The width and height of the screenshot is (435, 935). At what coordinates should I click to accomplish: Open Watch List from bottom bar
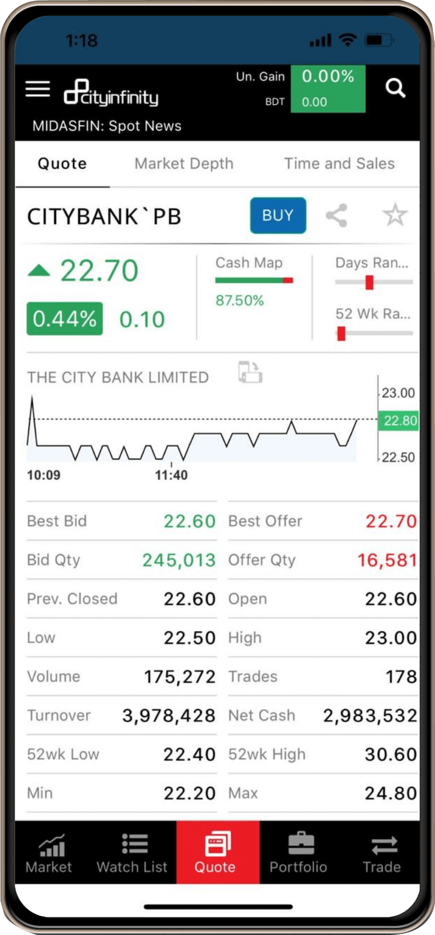point(133,853)
